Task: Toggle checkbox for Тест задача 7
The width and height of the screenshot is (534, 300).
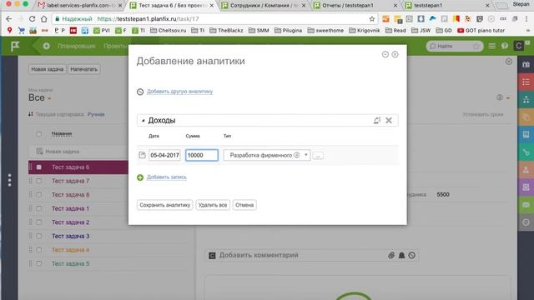Action: (x=39, y=182)
